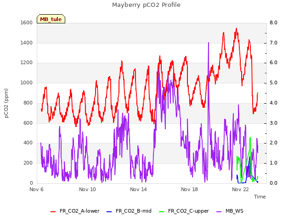
Task: Click the 1.0 right axis value
Action: 273,163
